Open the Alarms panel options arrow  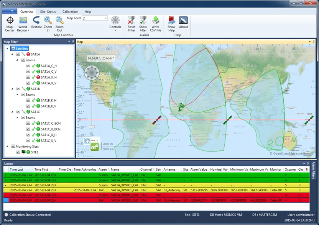pos(304,163)
